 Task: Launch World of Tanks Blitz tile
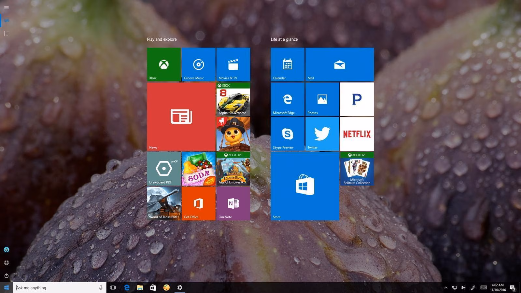coord(164,203)
